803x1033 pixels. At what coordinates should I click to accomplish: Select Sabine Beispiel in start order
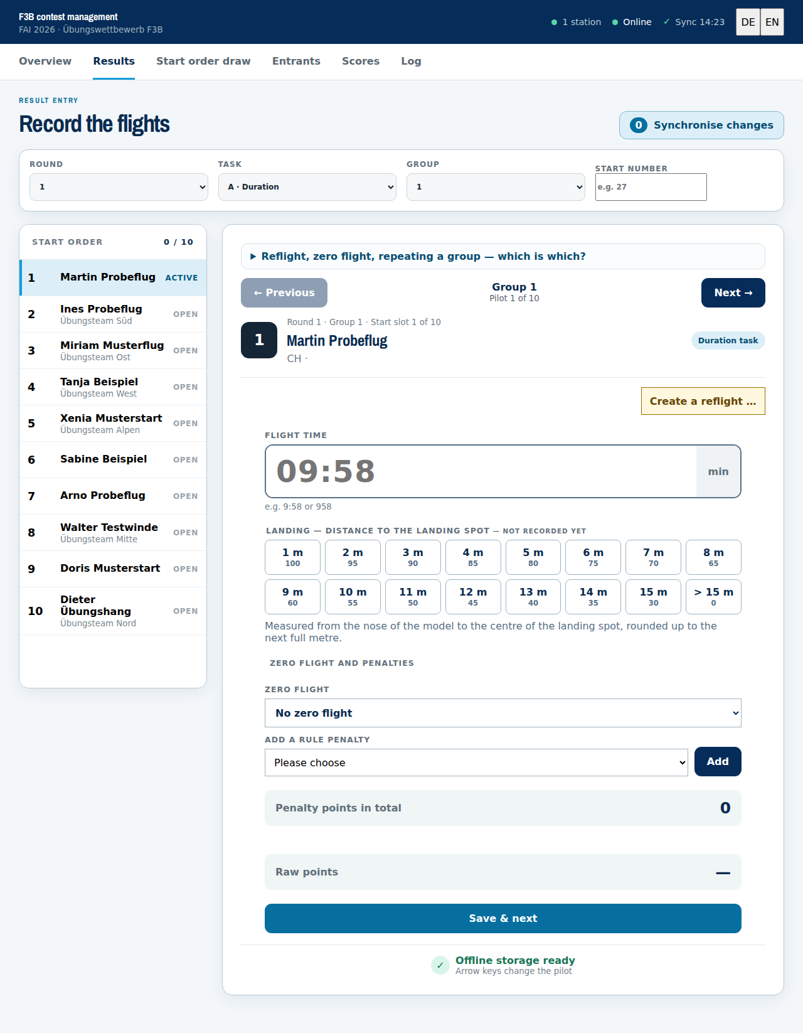click(x=113, y=459)
